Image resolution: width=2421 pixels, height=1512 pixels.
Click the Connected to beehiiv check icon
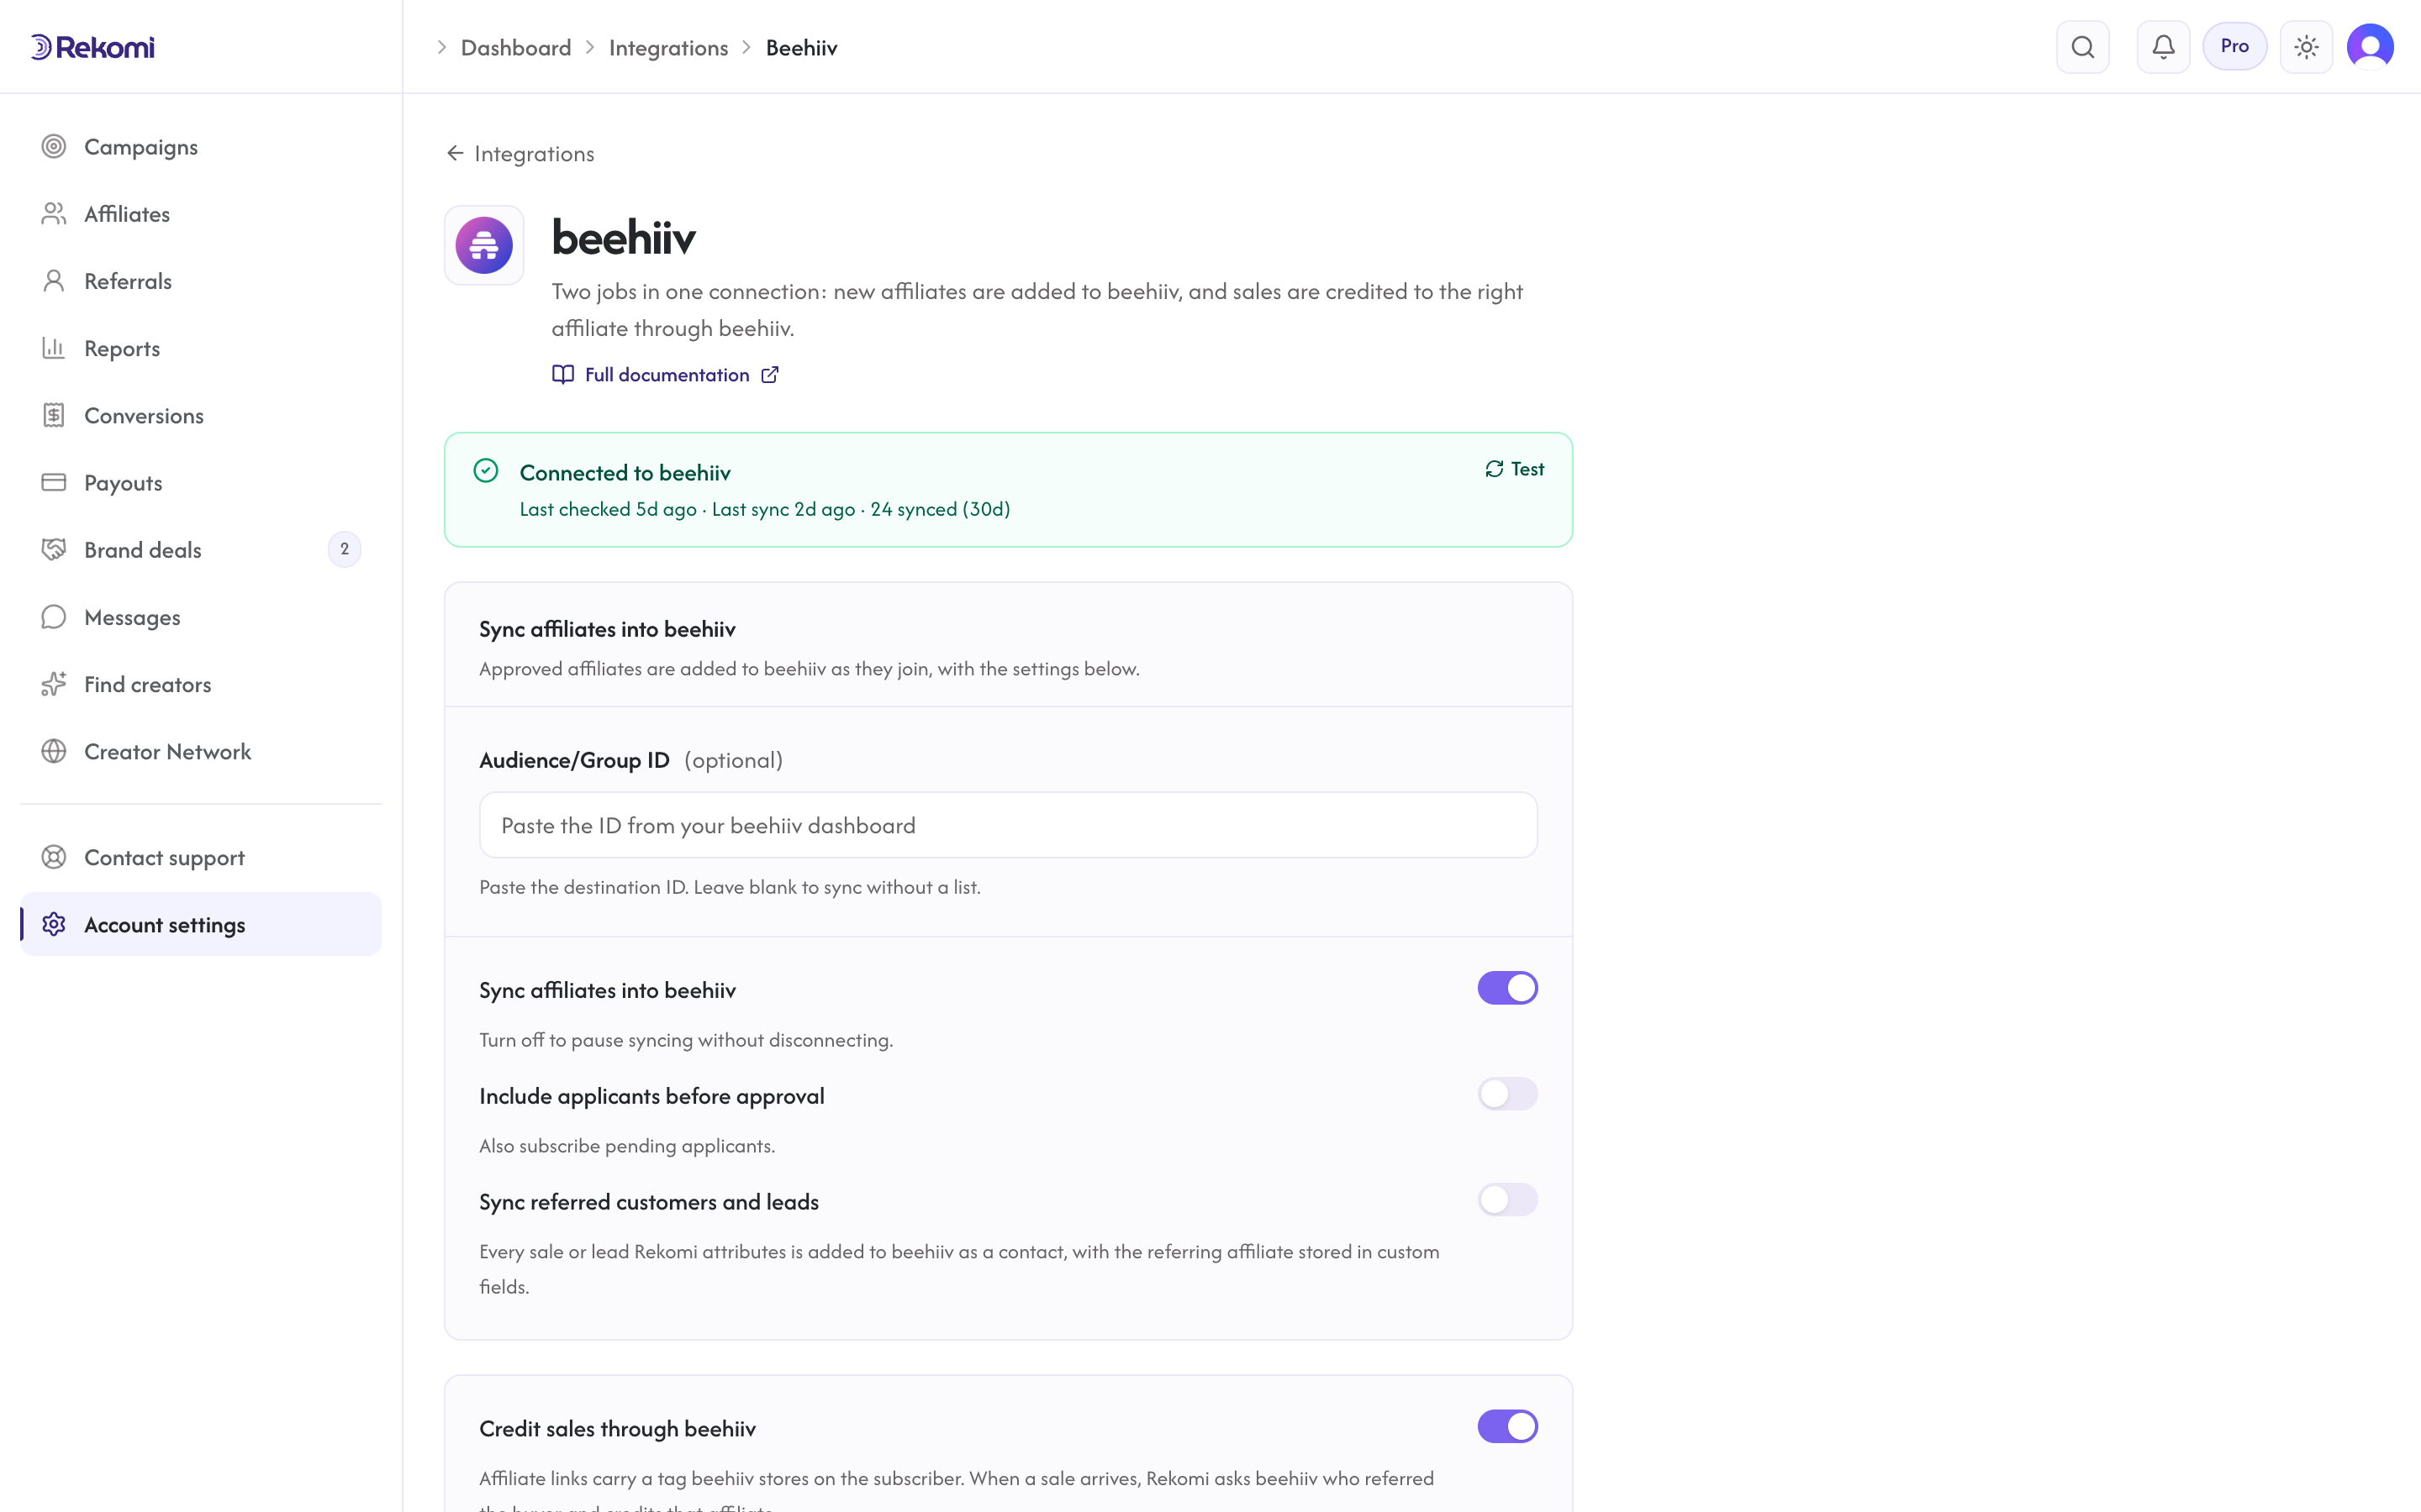pyautogui.click(x=486, y=471)
